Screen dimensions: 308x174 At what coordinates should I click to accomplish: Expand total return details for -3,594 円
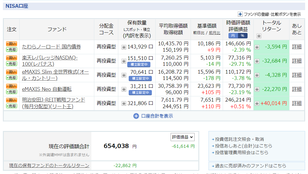point(257,47)
